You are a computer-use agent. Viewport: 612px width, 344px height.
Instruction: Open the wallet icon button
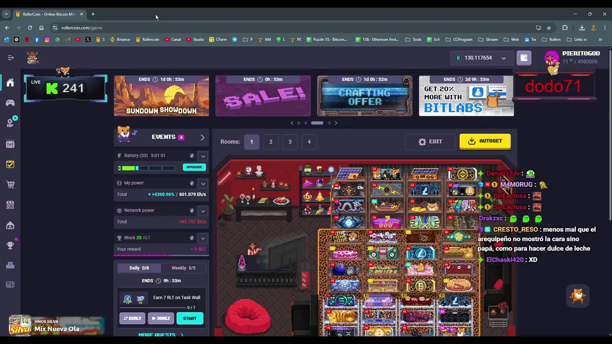coord(524,58)
